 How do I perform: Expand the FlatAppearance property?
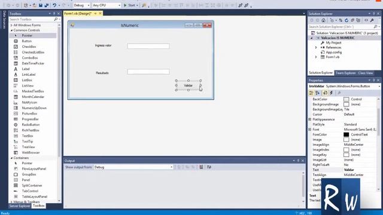[310, 119]
